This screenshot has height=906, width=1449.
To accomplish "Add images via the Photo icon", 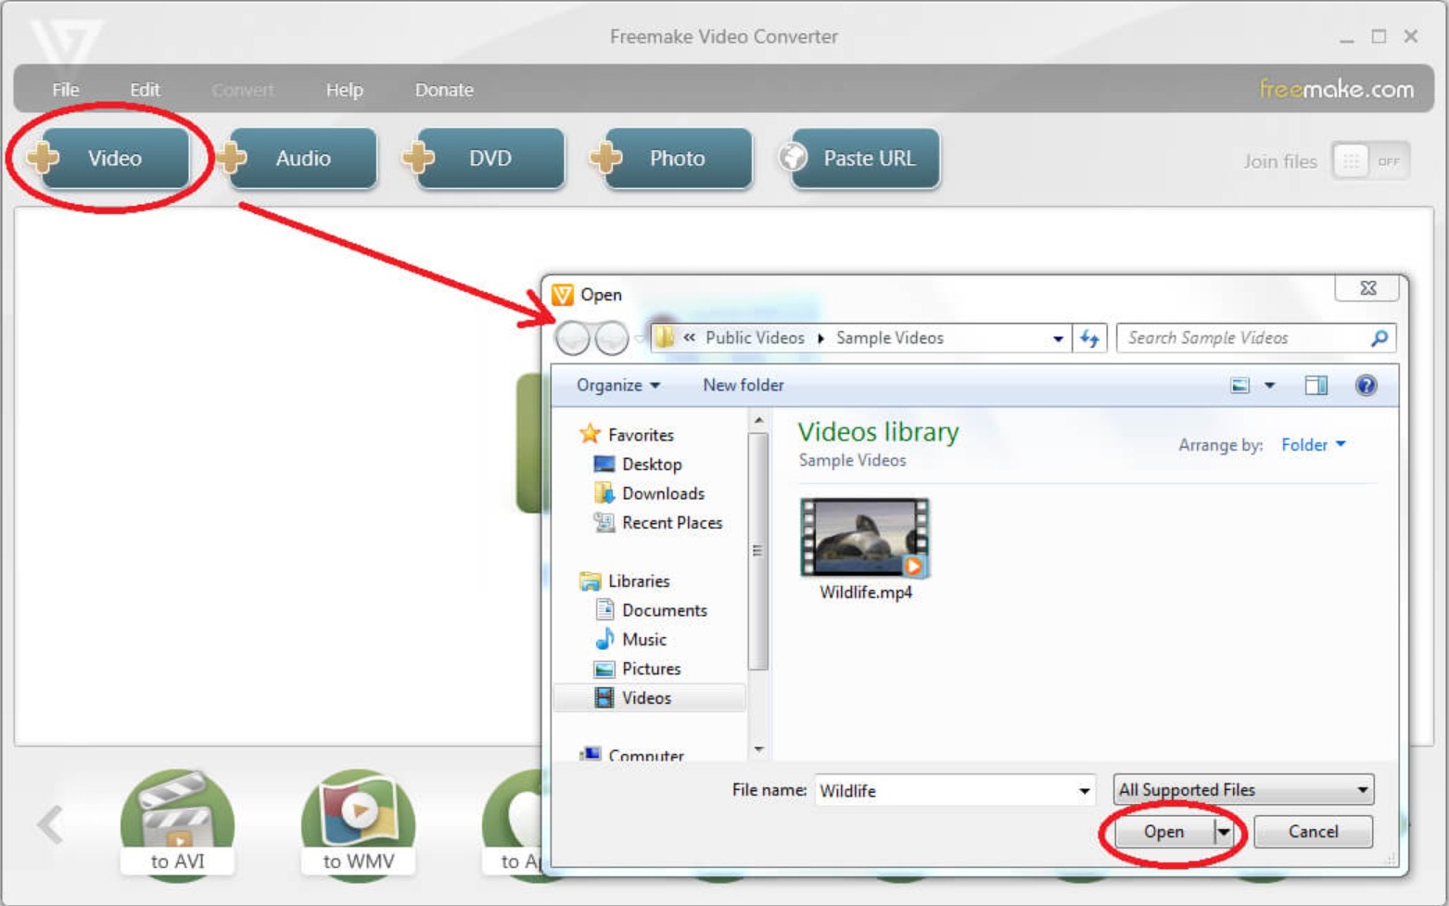I will [x=675, y=158].
